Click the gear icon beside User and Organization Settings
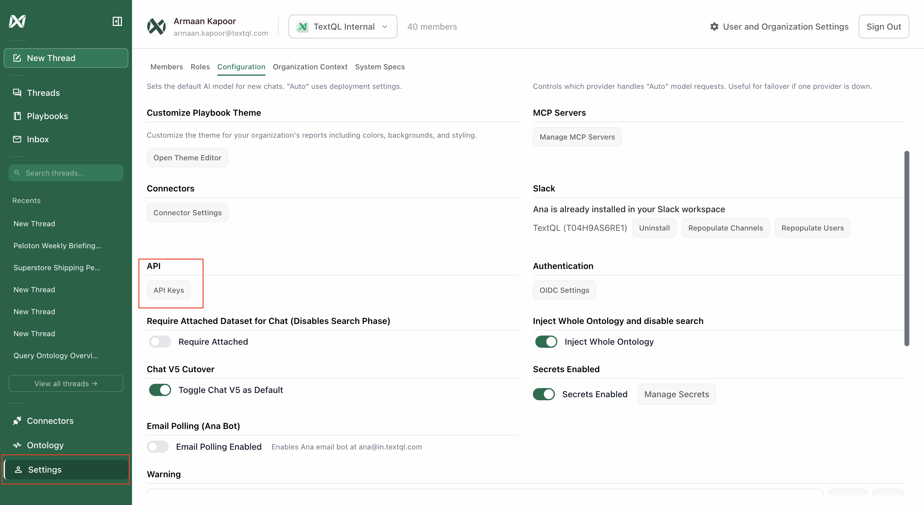Image resolution: width=924 pixels, height=505 pixels. coord(714,27)
